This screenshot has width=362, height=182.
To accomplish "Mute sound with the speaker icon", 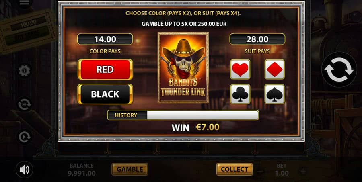I will (24, 170).
